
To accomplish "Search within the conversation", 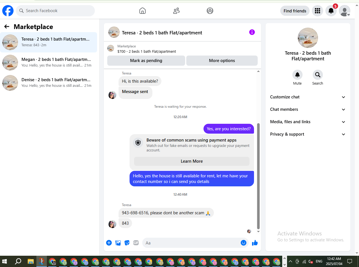I will tap(318, 75).
